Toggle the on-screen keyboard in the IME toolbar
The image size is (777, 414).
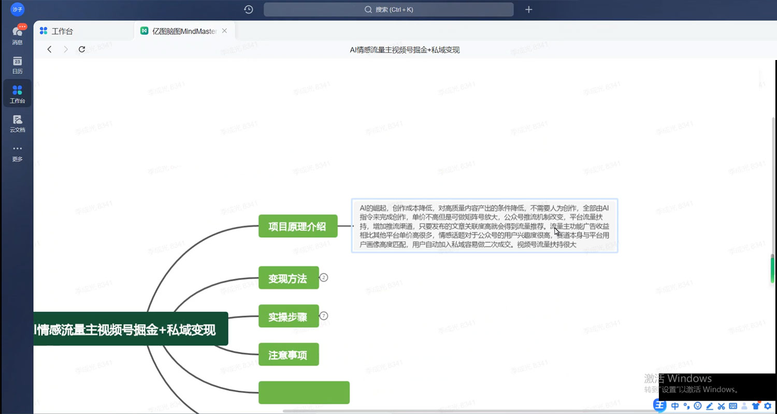coord(732,406)
